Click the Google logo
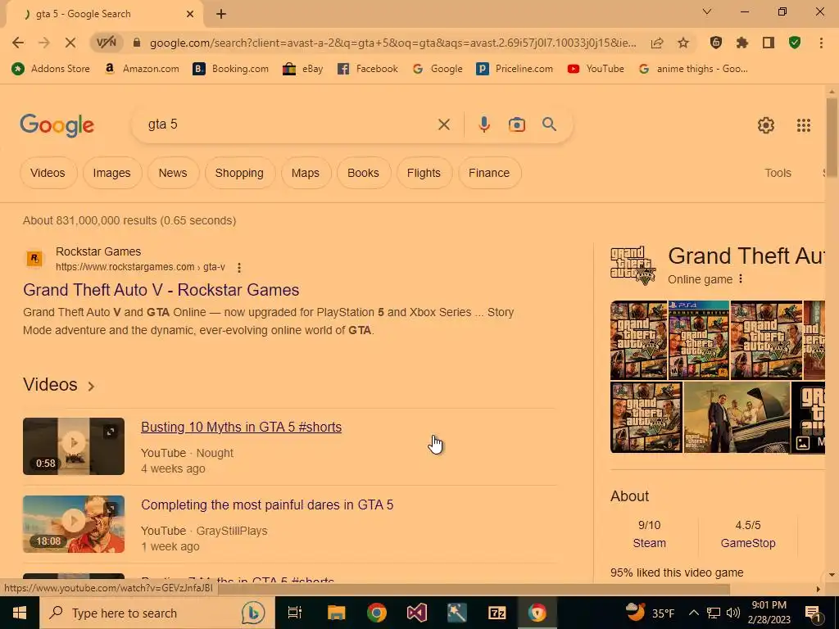 (57, 125)
